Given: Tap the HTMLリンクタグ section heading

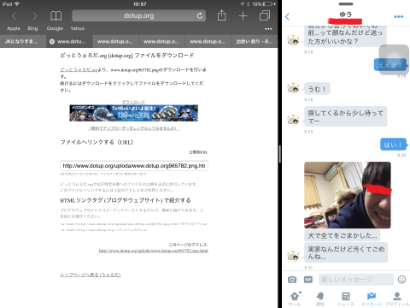Looking at the screenshot, I should 126,200.
